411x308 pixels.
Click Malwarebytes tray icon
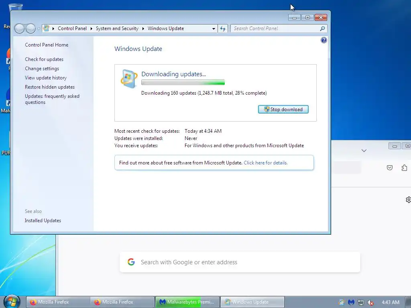point(351,302)
